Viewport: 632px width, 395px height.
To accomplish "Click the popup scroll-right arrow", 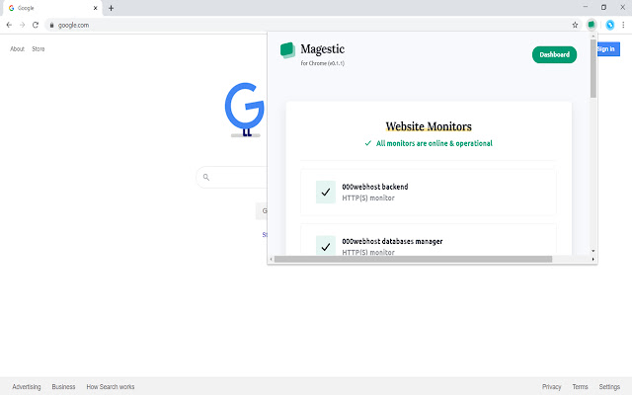I will [592, 259].
